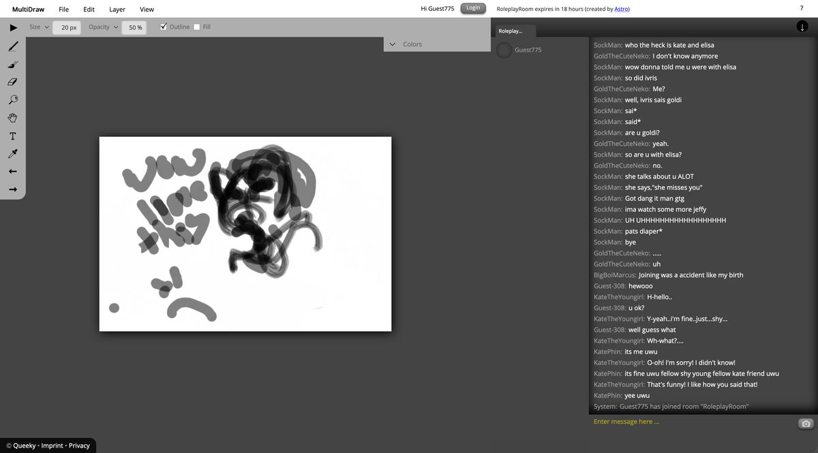Pick the eraser tool
This screenshot has height=453, width=818.
(x=12, y=82)
